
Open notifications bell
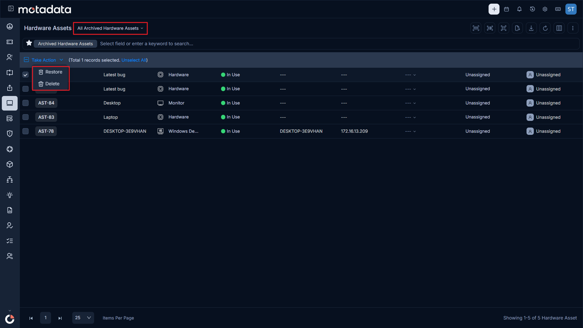[x=519, y=9]
